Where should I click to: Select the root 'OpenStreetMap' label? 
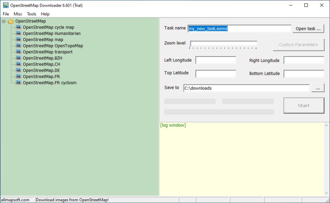(31, 21)
